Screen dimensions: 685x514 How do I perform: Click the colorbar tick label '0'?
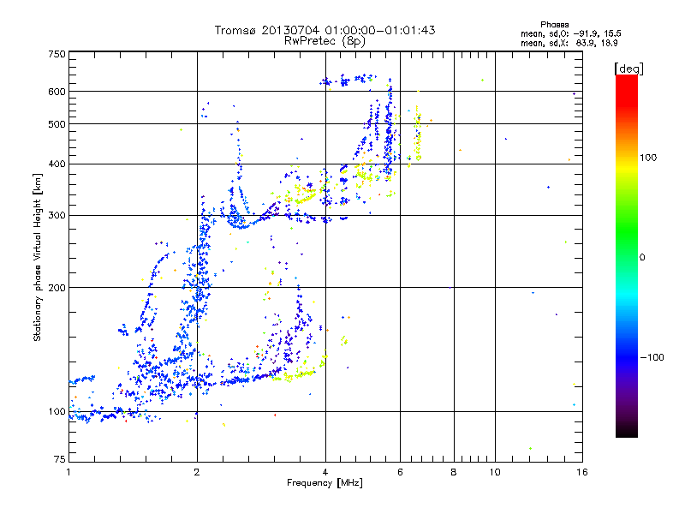[642, 258]
